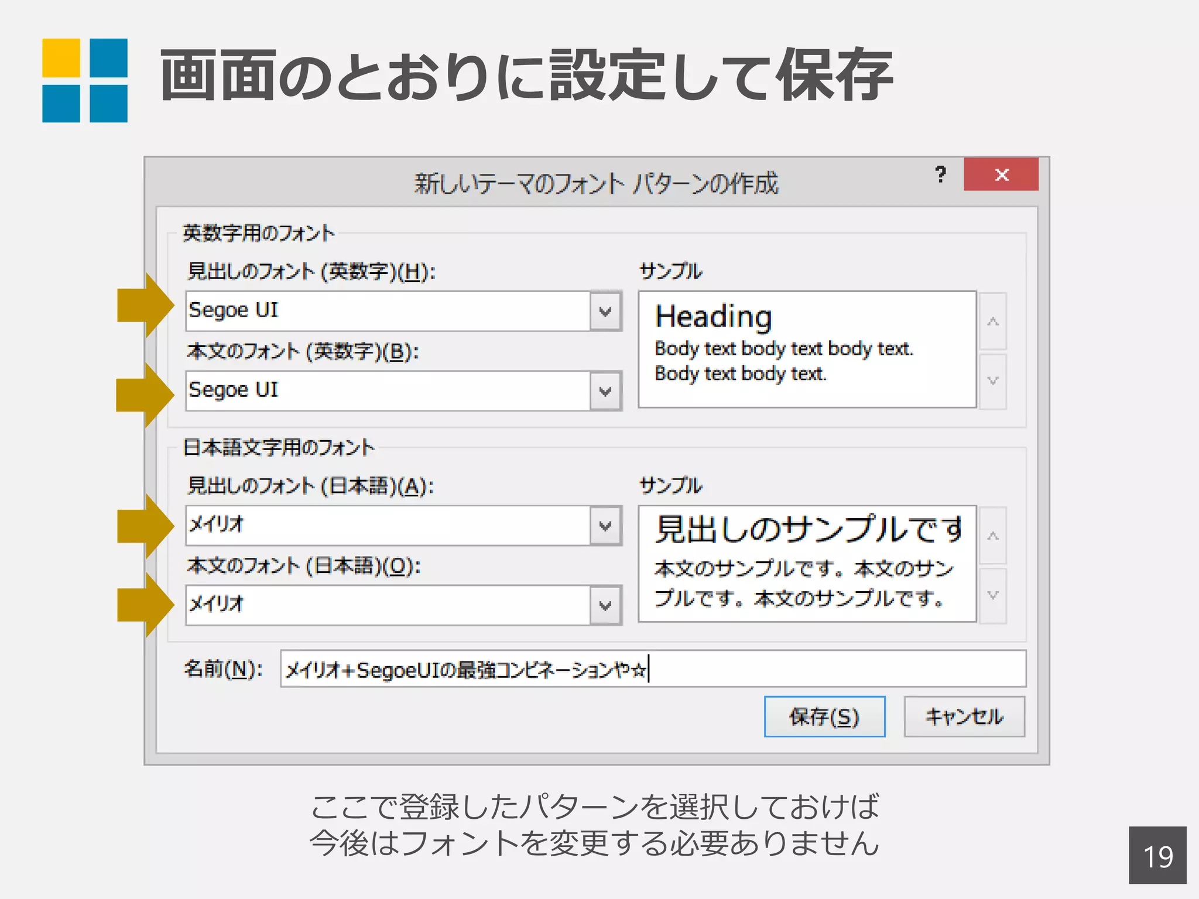Click the slide number 19 box
Image resolution: width=1199 pixels, height=899 pixels.
(x=1157, y=855)
